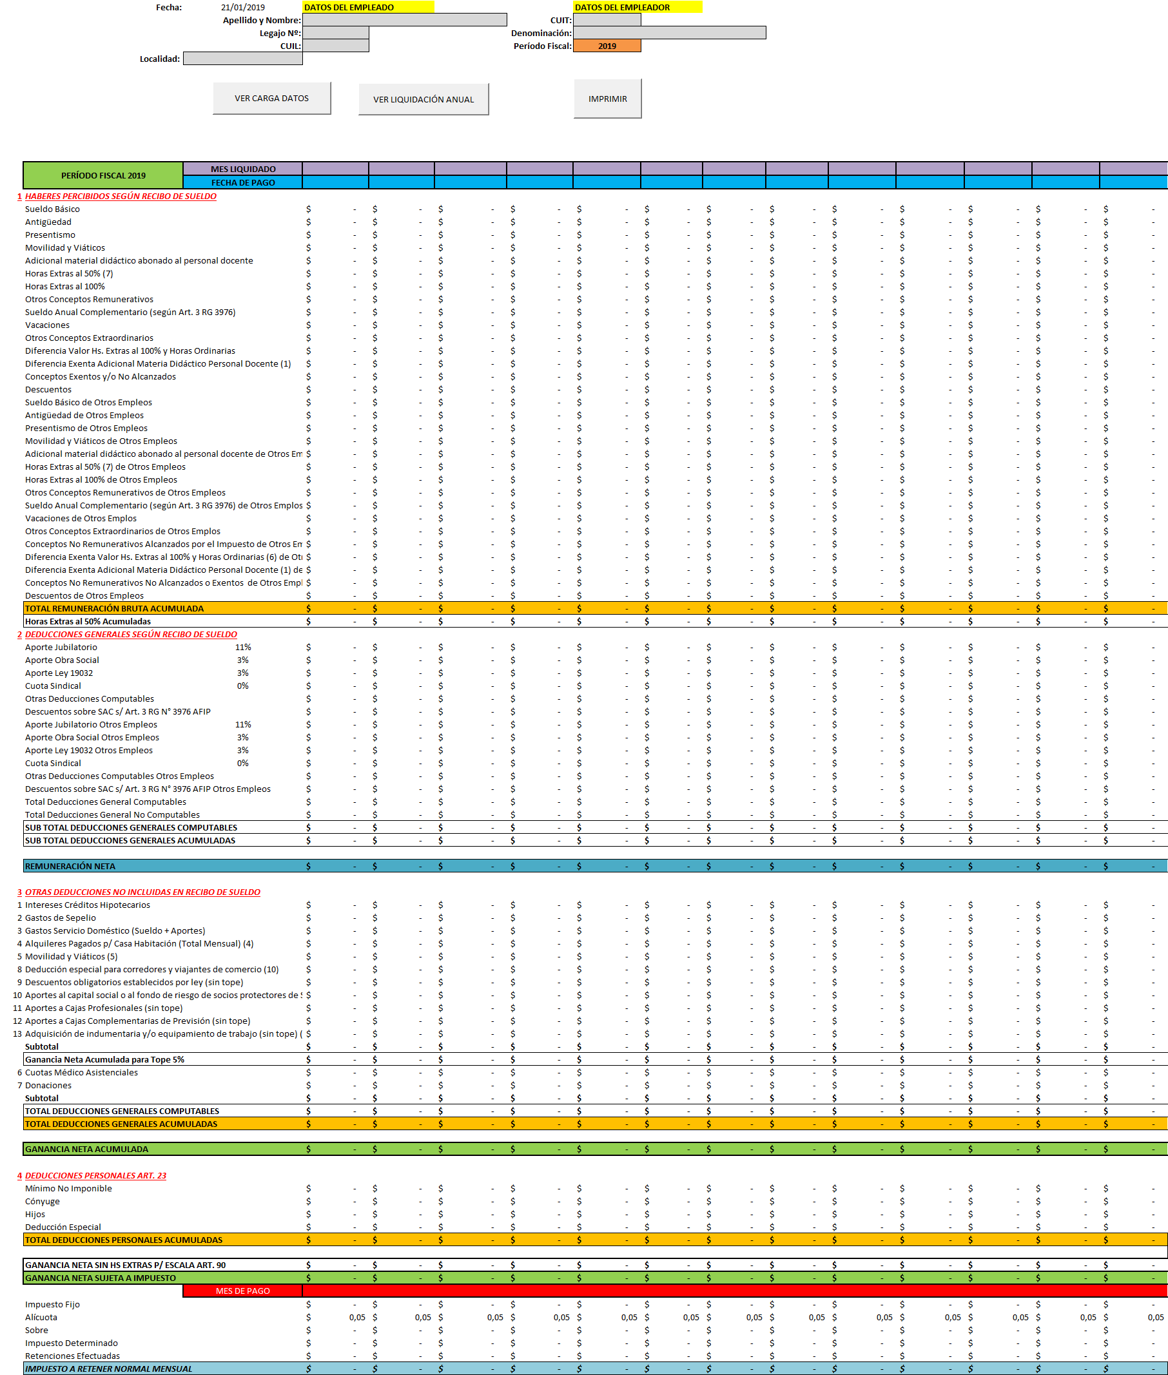
Task: Click the Sueldo Básico de Otros Empleos label
Action: point(89,402)
